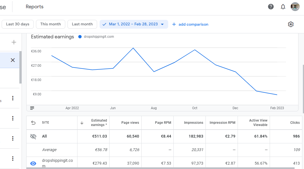
Task: Click Average impressions 20,331
Action: coord(198,150)
